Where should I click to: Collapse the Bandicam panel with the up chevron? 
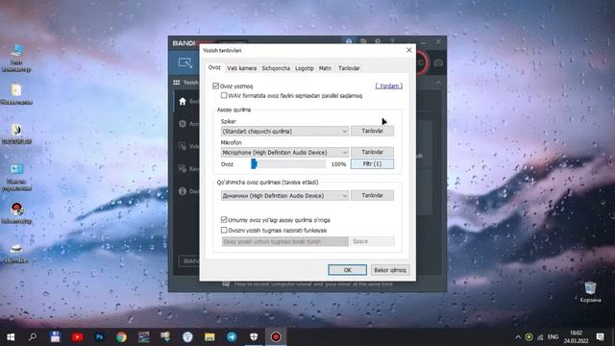point(438,83)
